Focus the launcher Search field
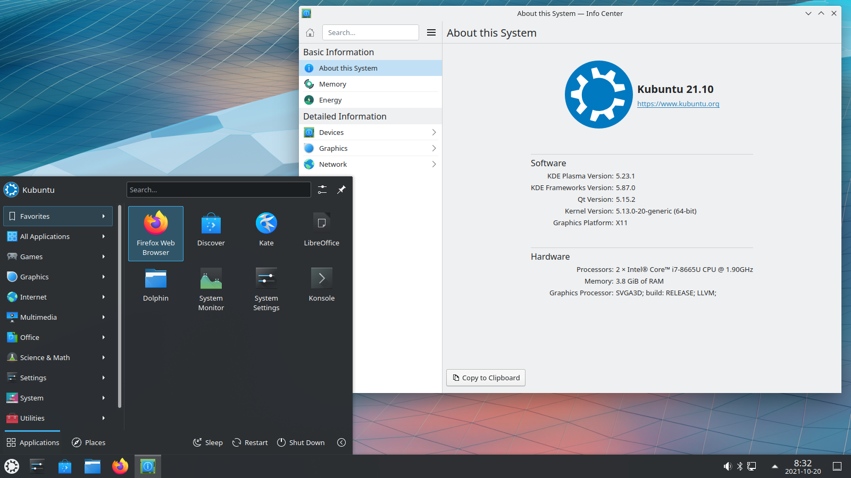This screenshot has height=478, width=851. click(219, 190)
